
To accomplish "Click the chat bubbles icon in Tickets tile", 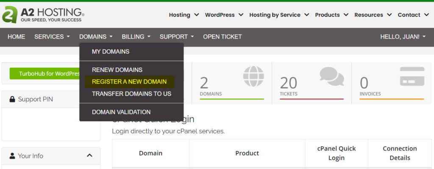I will pos(331,76).
